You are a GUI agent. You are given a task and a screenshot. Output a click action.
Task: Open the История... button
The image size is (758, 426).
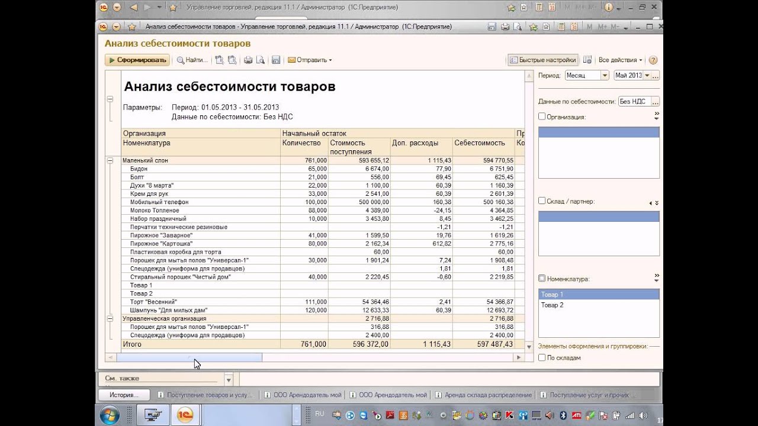point(124,395)
